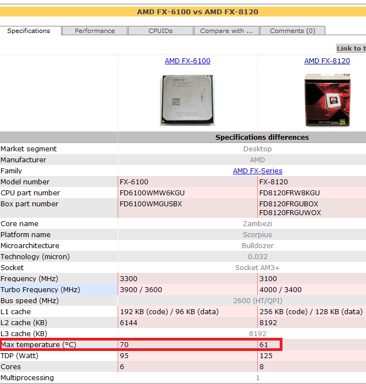Screen dimensions: 366x384
Task: Click the Manufacturer row label
Action: [x=23, y=160]
